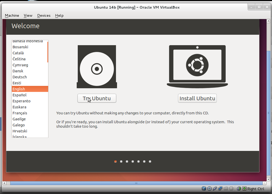Click the hard disks status icon

point(204,189)
